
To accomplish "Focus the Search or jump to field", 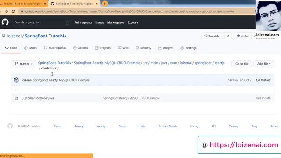I will 41,22.
